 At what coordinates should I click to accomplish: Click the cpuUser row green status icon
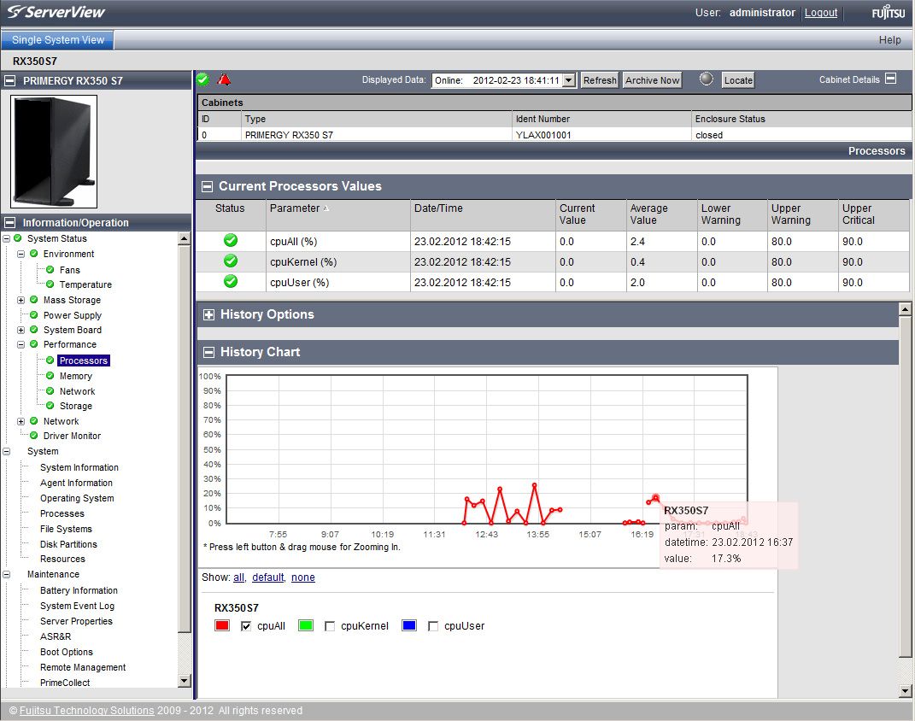click(x=231, y=281)
